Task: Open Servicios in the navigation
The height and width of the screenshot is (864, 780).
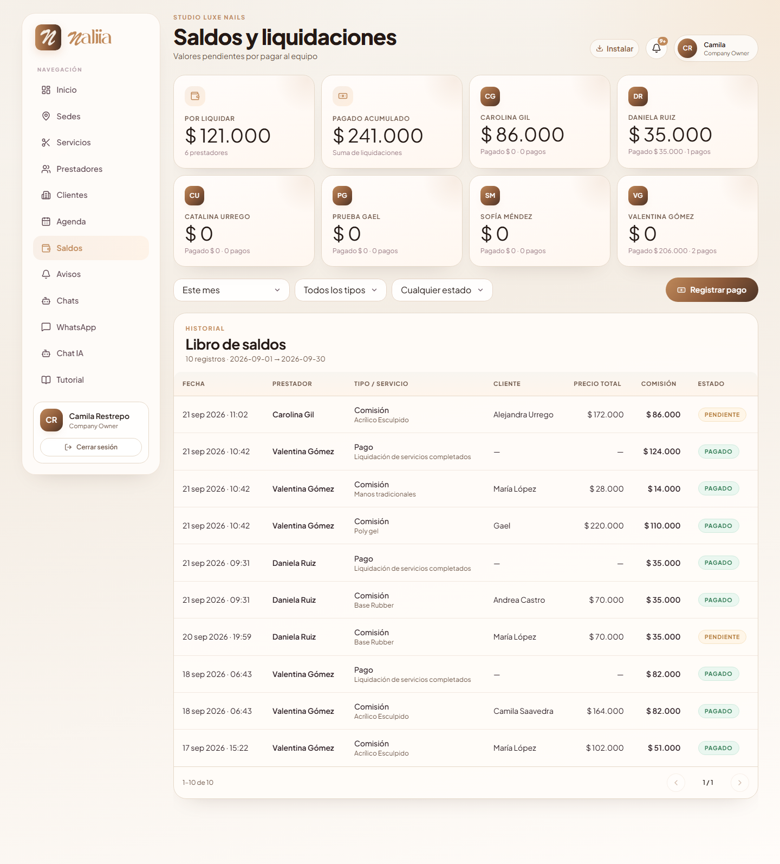Action: click(x=91, y=143)
